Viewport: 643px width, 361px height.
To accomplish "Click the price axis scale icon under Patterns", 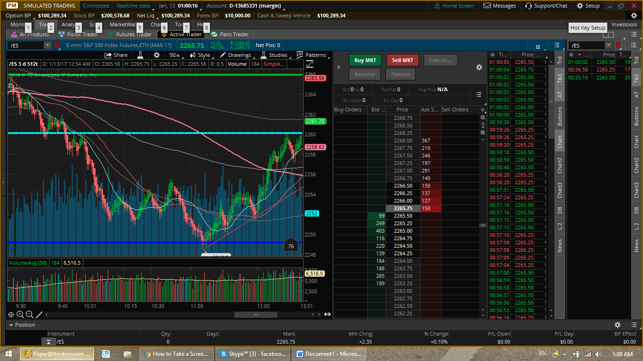I will coord(310,64).
